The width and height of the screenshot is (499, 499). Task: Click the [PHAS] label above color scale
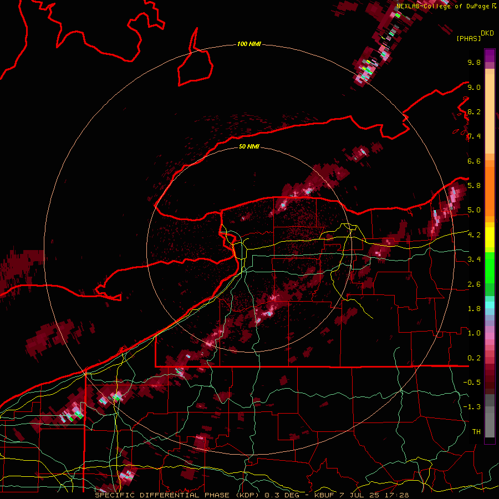click(469, 38)
